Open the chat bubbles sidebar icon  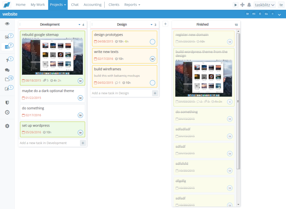[7, 70]
